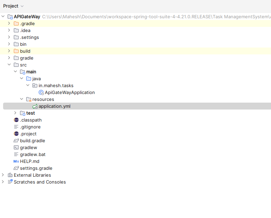Click the application.yml Spring config icon
Image resolution: width=271 pixels, height=218 pixels.
coord(35,106)
